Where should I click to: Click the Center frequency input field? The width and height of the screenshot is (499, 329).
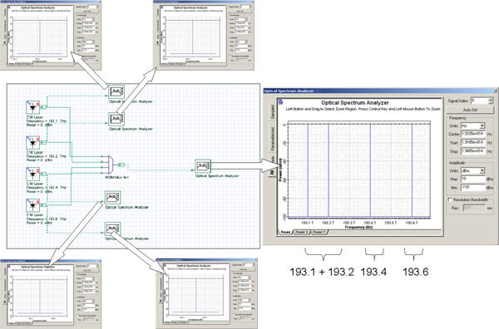pos(473,134)
